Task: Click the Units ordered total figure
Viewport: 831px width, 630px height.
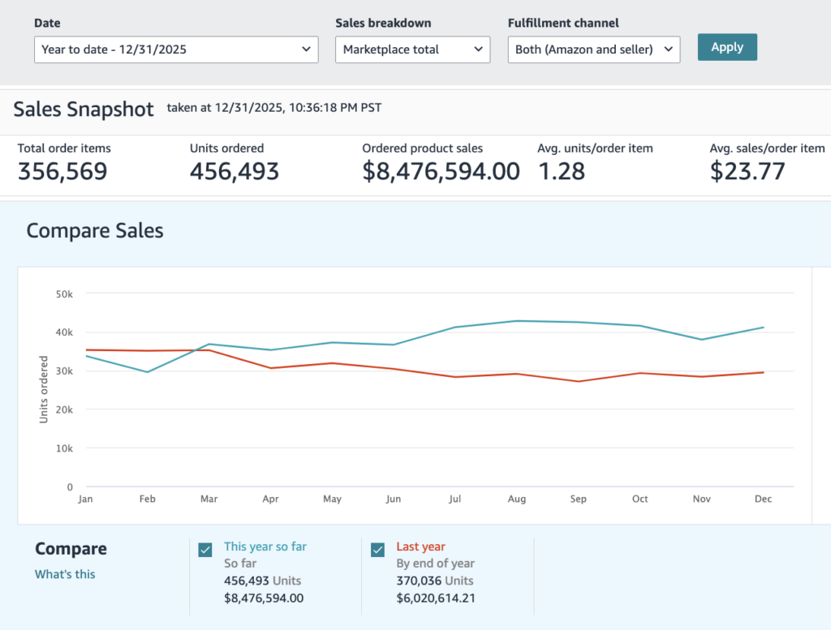Action: coord(235,171)
